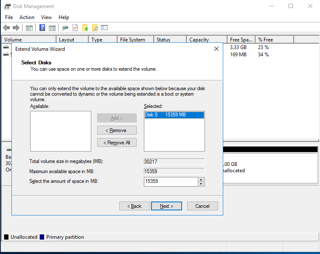Click the folder with green arrow icon
The width and height of the screenshot is (320, 254).
(x=85, y=28)
